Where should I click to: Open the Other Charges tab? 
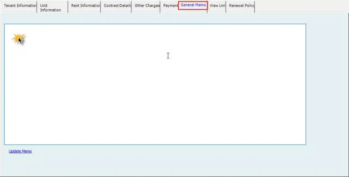click(146, 6)
